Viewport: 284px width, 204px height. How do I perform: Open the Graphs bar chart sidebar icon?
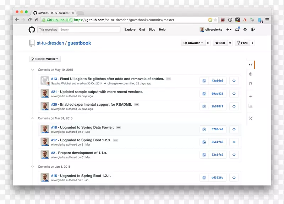251,106
